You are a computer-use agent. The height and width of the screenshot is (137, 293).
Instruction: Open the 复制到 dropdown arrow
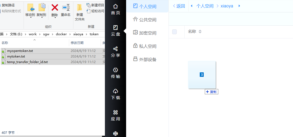[x=42, y=17]
